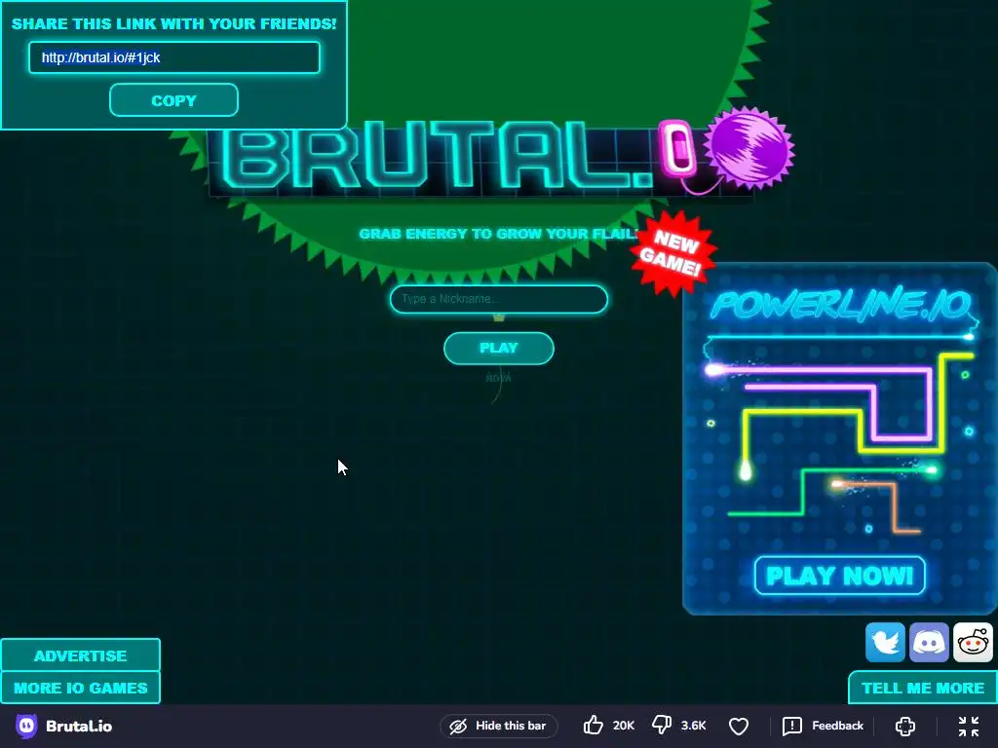The width and height of the screenshot is (998, 748).
Task: Click the 3.6K dislikes count
Action: tap(693, 726)
